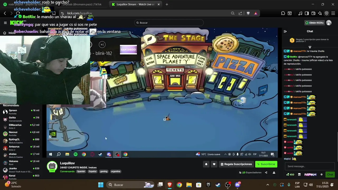This screenshot has height=190, width=338.
Task: Report stream via warning triangle icon
Action: point(274,173)
